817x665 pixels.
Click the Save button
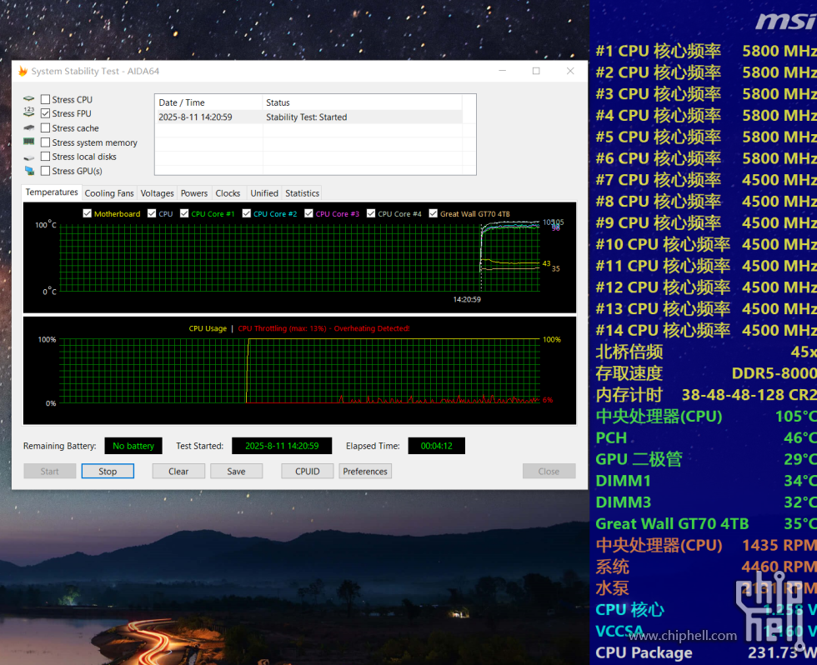click(236, 472)
